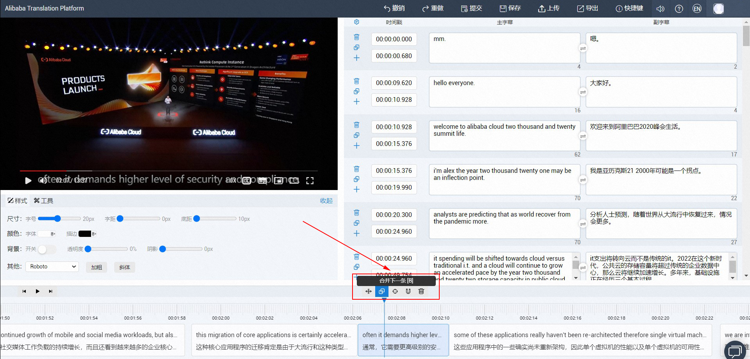Open the 字体 font color picker
The image size is (750, 359).
47,234
